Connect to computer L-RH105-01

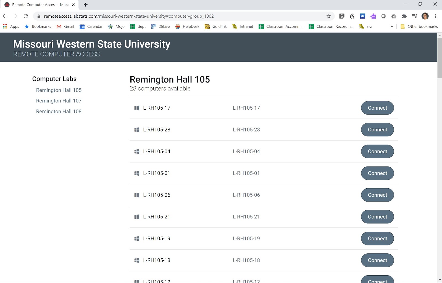pyautogui.click(x=377, y=173)
